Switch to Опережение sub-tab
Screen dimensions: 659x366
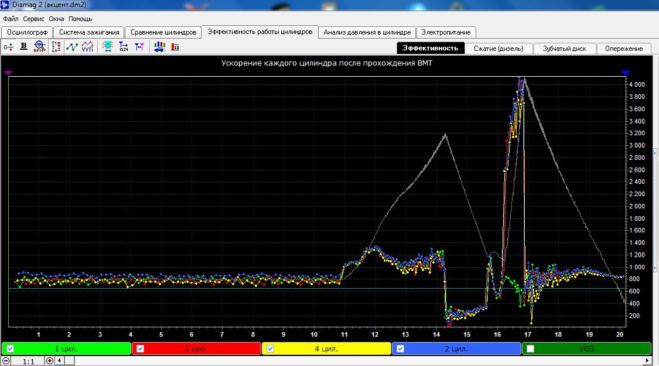tap(624, 49)
